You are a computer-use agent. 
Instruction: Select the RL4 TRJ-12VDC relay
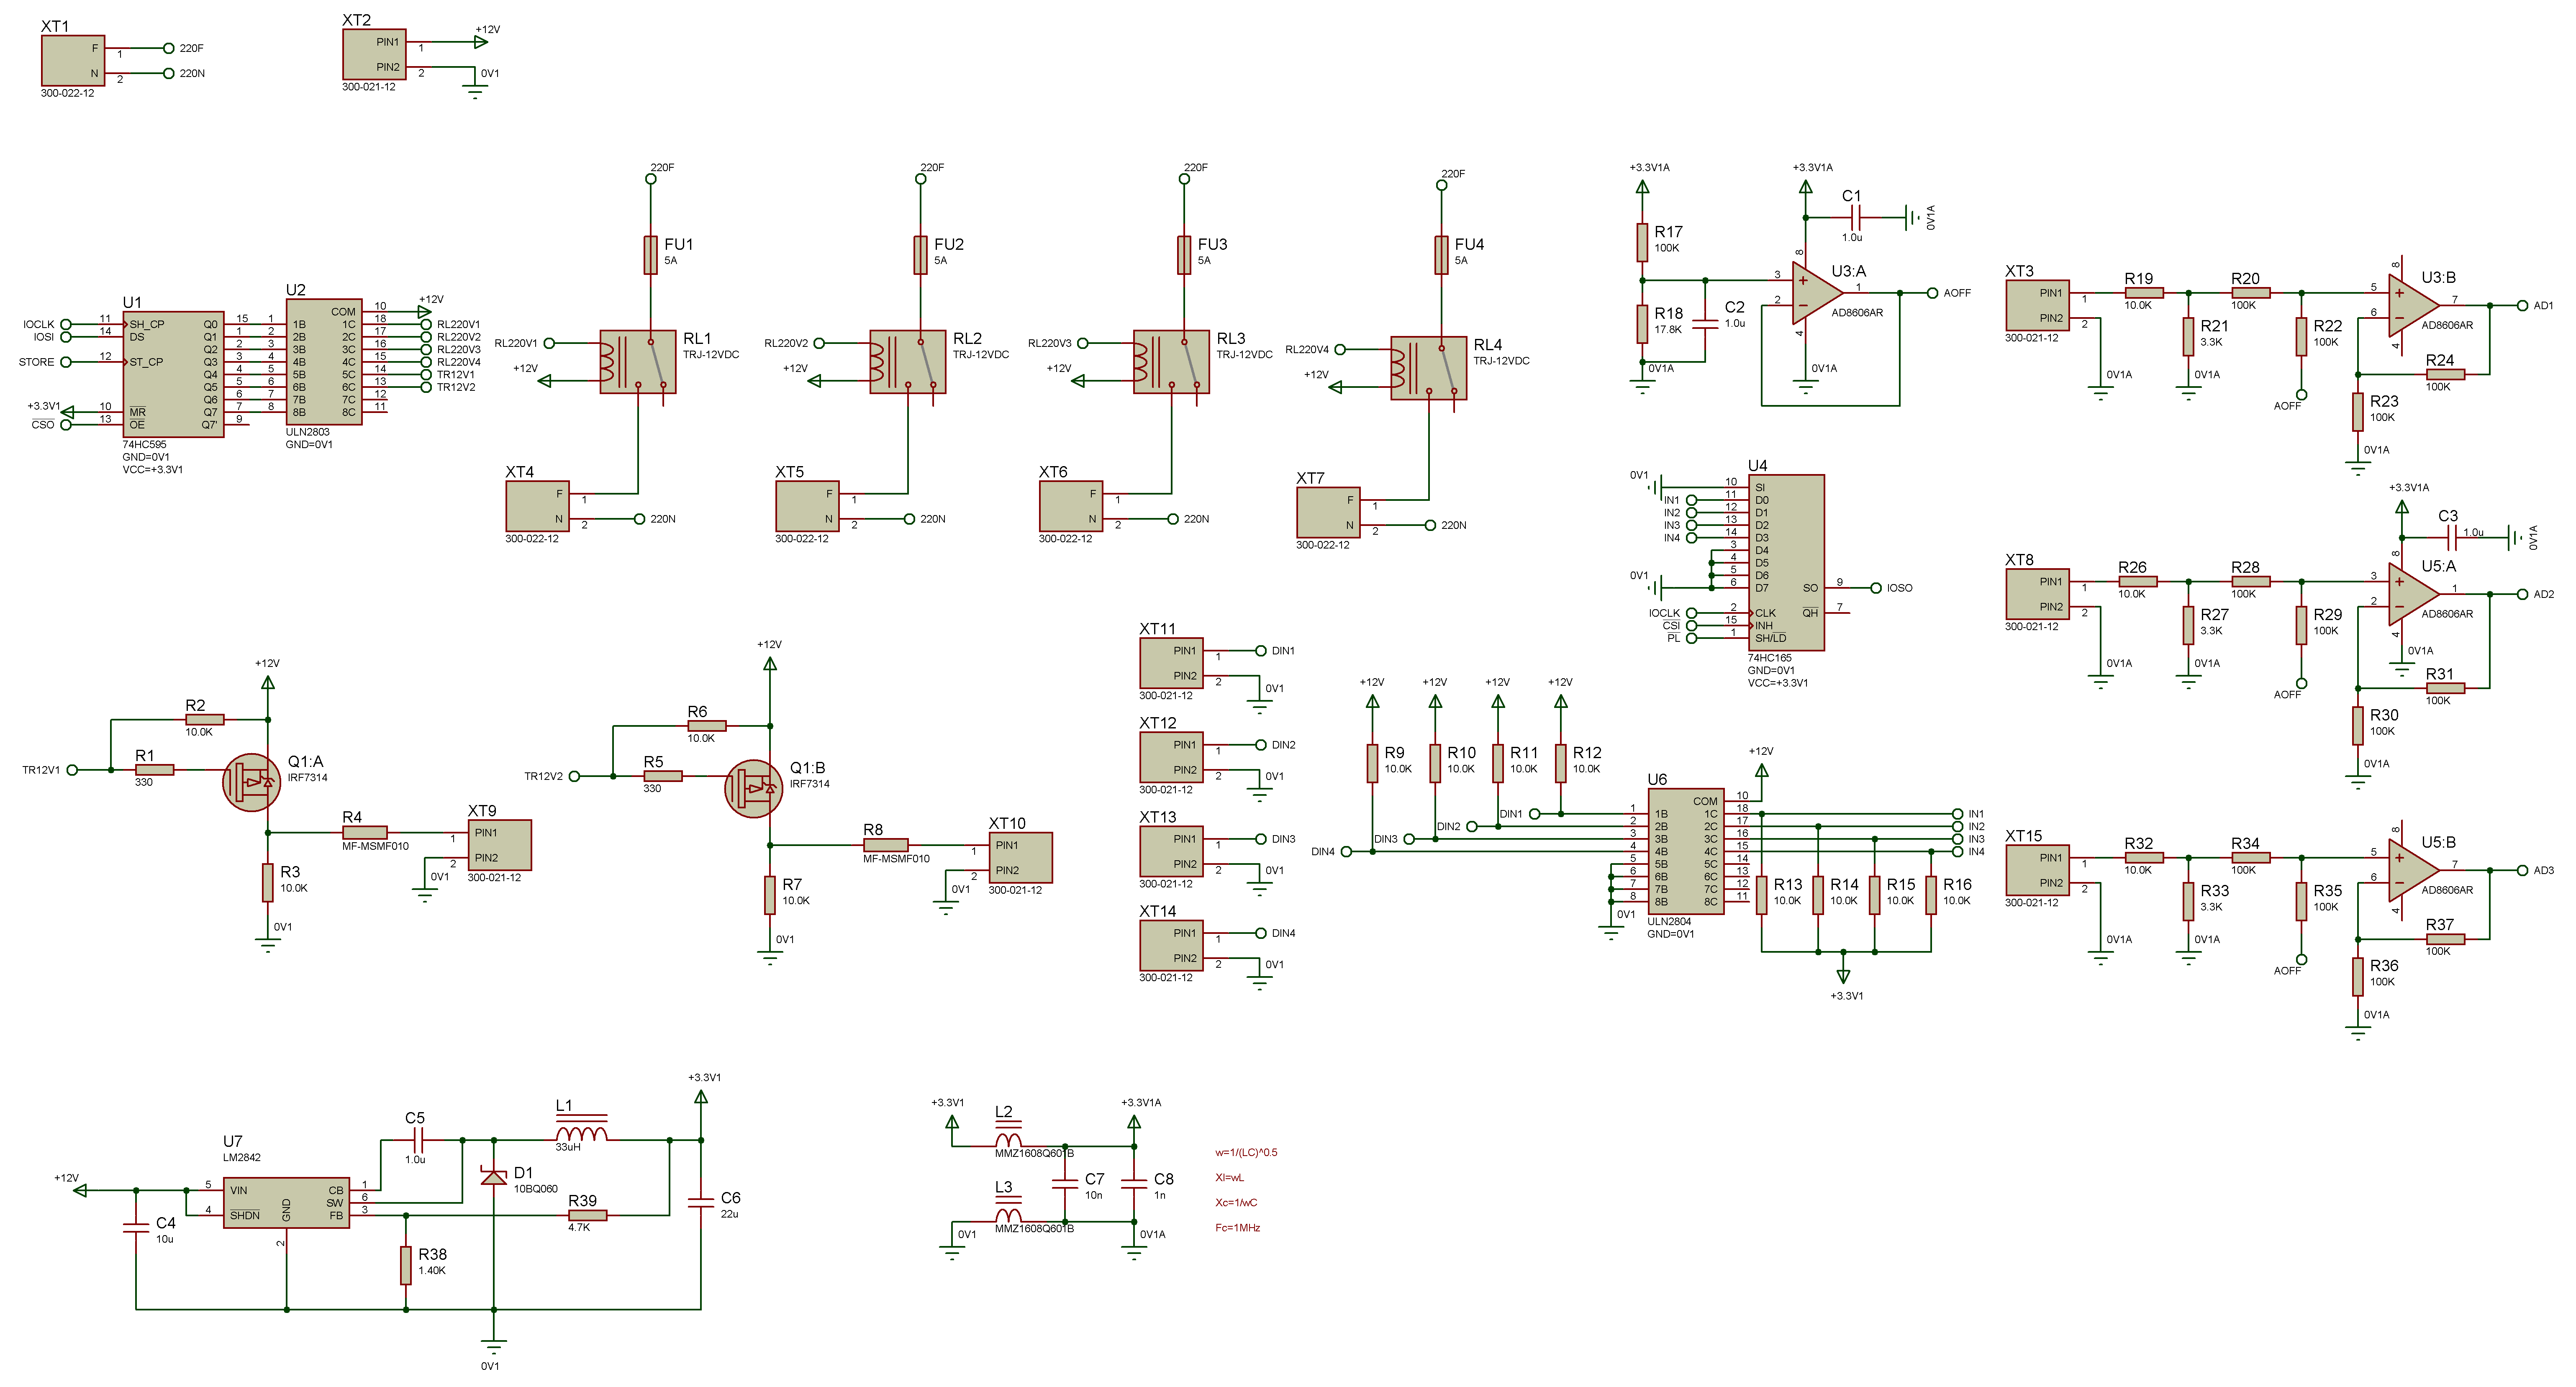tap(1428, 368)
